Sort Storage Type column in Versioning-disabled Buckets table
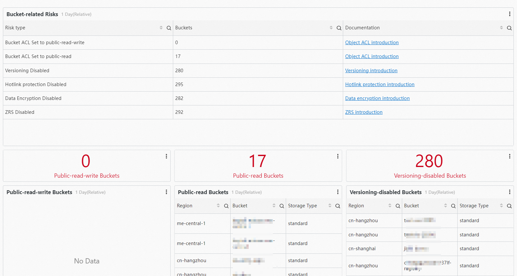The width and height of the screenshot is (517, 276). (501, 206)
